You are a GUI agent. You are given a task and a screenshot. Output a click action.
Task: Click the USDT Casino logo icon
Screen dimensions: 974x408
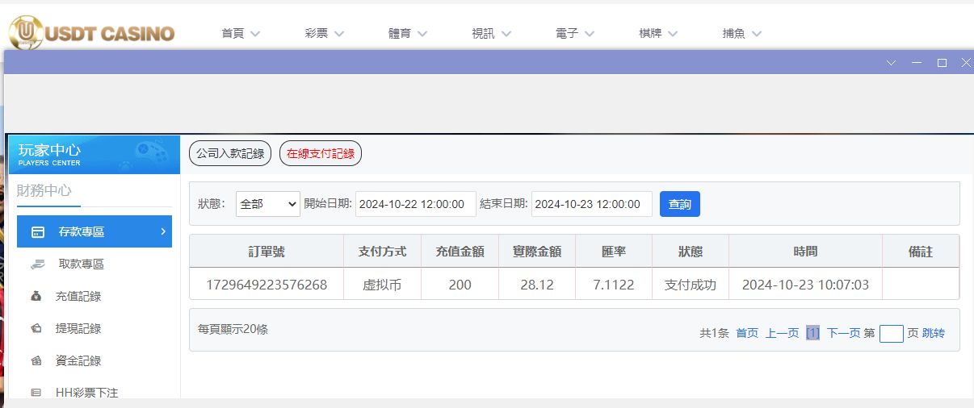[26, 32]
